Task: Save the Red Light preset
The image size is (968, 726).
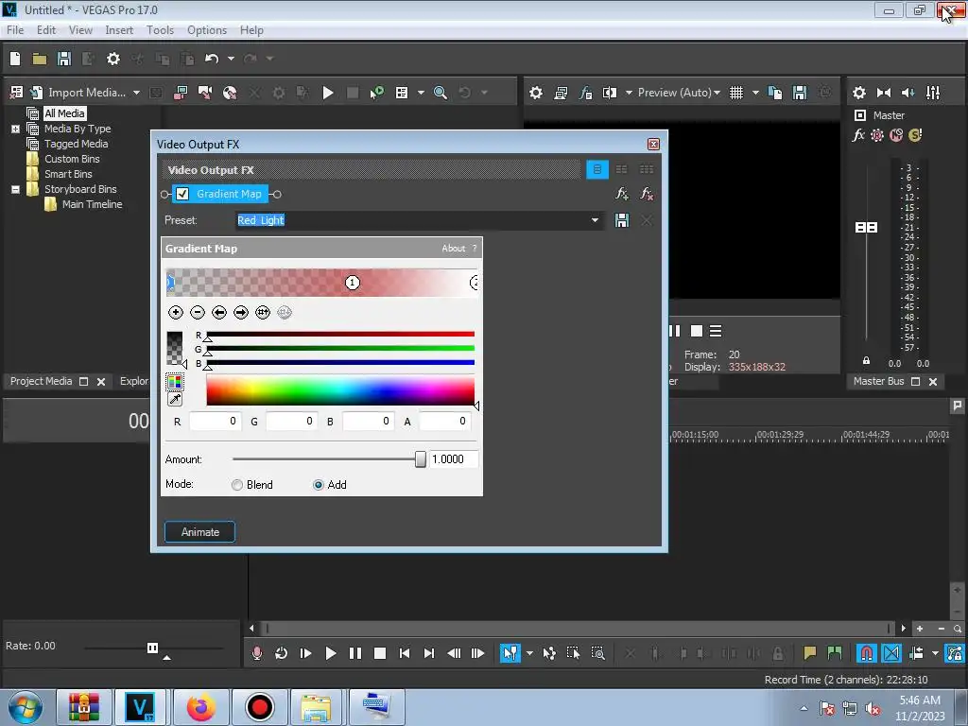Action: 622,220
